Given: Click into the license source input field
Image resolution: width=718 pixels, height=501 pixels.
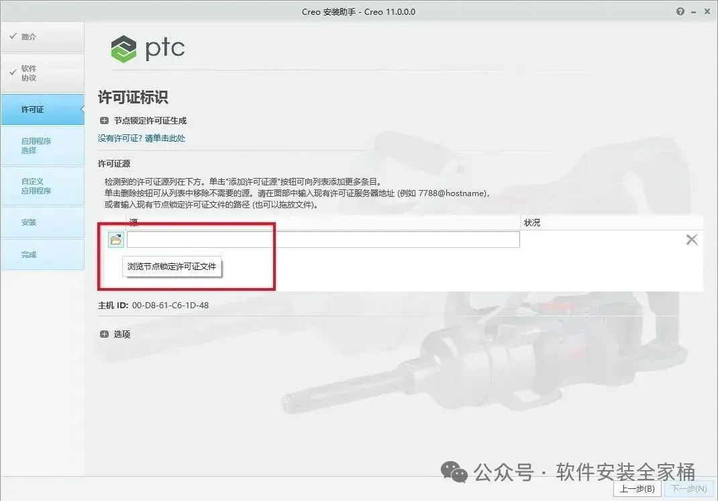Looking at the screenshot, I should 323,239.
